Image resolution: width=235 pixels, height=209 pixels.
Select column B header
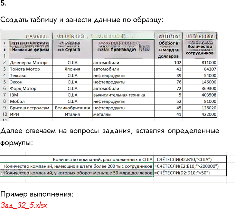point(72,36)
